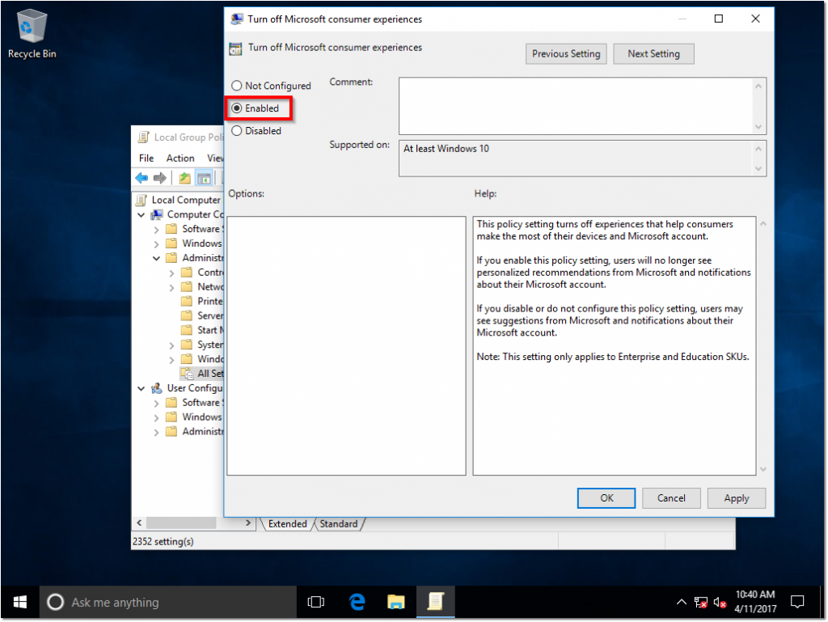
Task: Select the Enabled radio button
Action: 237,108
